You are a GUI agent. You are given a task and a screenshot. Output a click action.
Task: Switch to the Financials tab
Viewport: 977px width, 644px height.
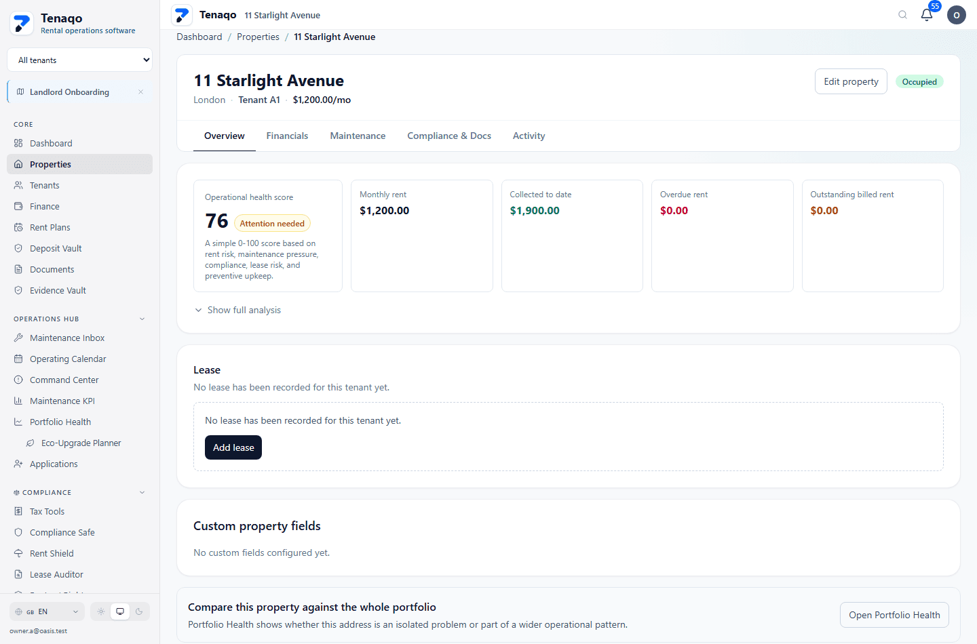(x=287, y=136)
